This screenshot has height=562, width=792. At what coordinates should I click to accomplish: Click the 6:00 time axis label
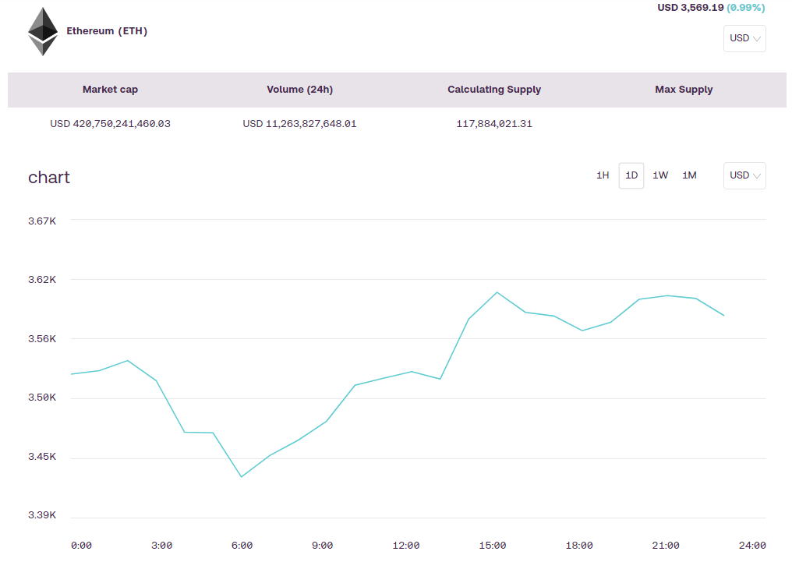click(x=242, y=546)
